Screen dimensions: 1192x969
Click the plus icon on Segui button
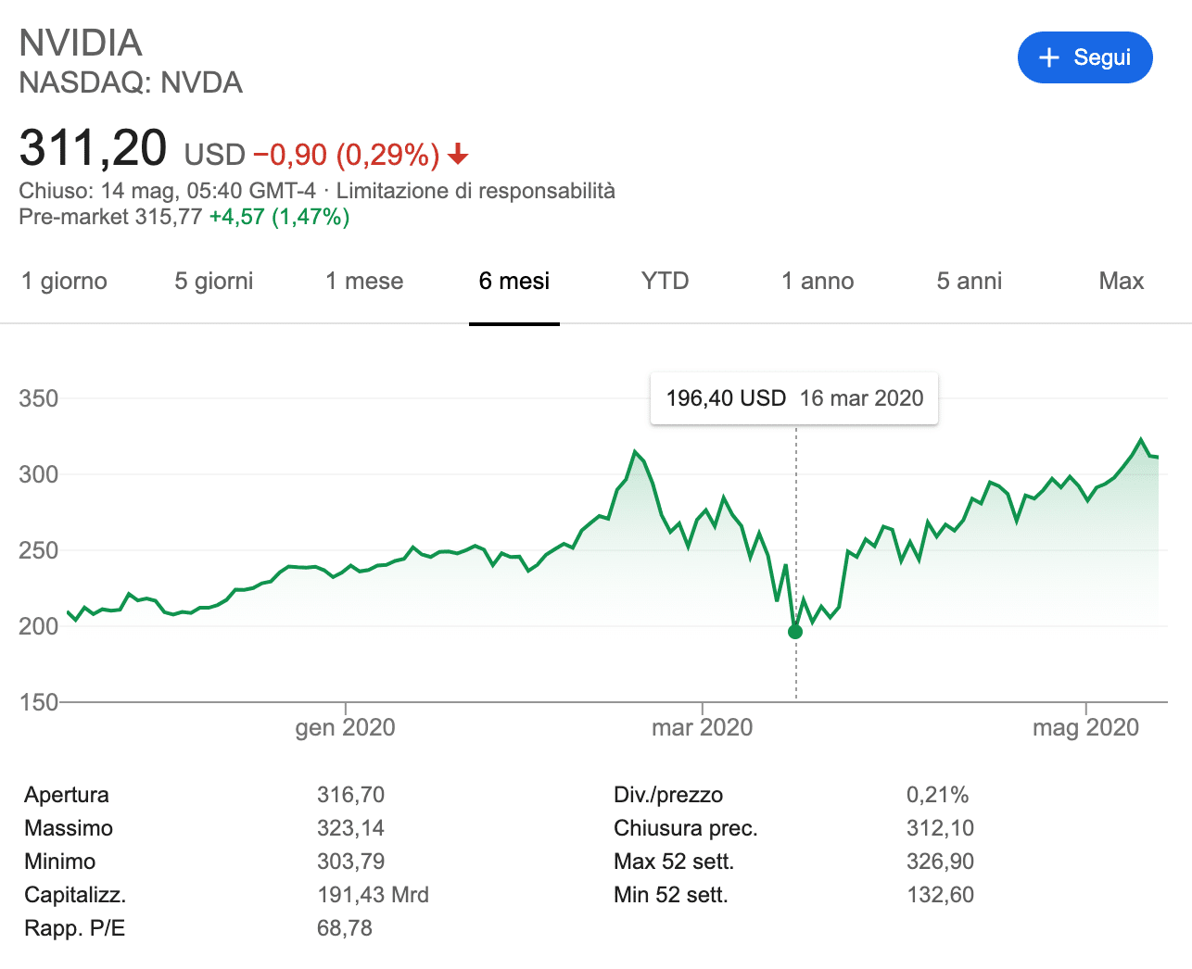pyautogui.click(x=1049, y=57)
